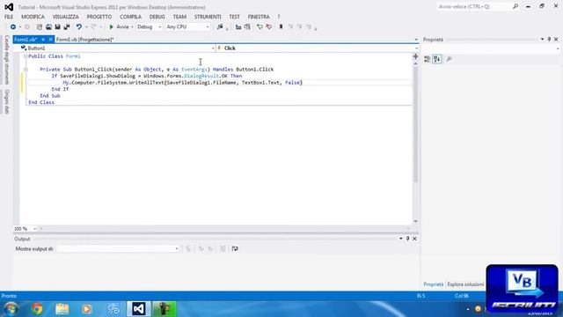Open the DEBUG menu
The height and width of the screenshot is (317, 563).
pos(157,17)
